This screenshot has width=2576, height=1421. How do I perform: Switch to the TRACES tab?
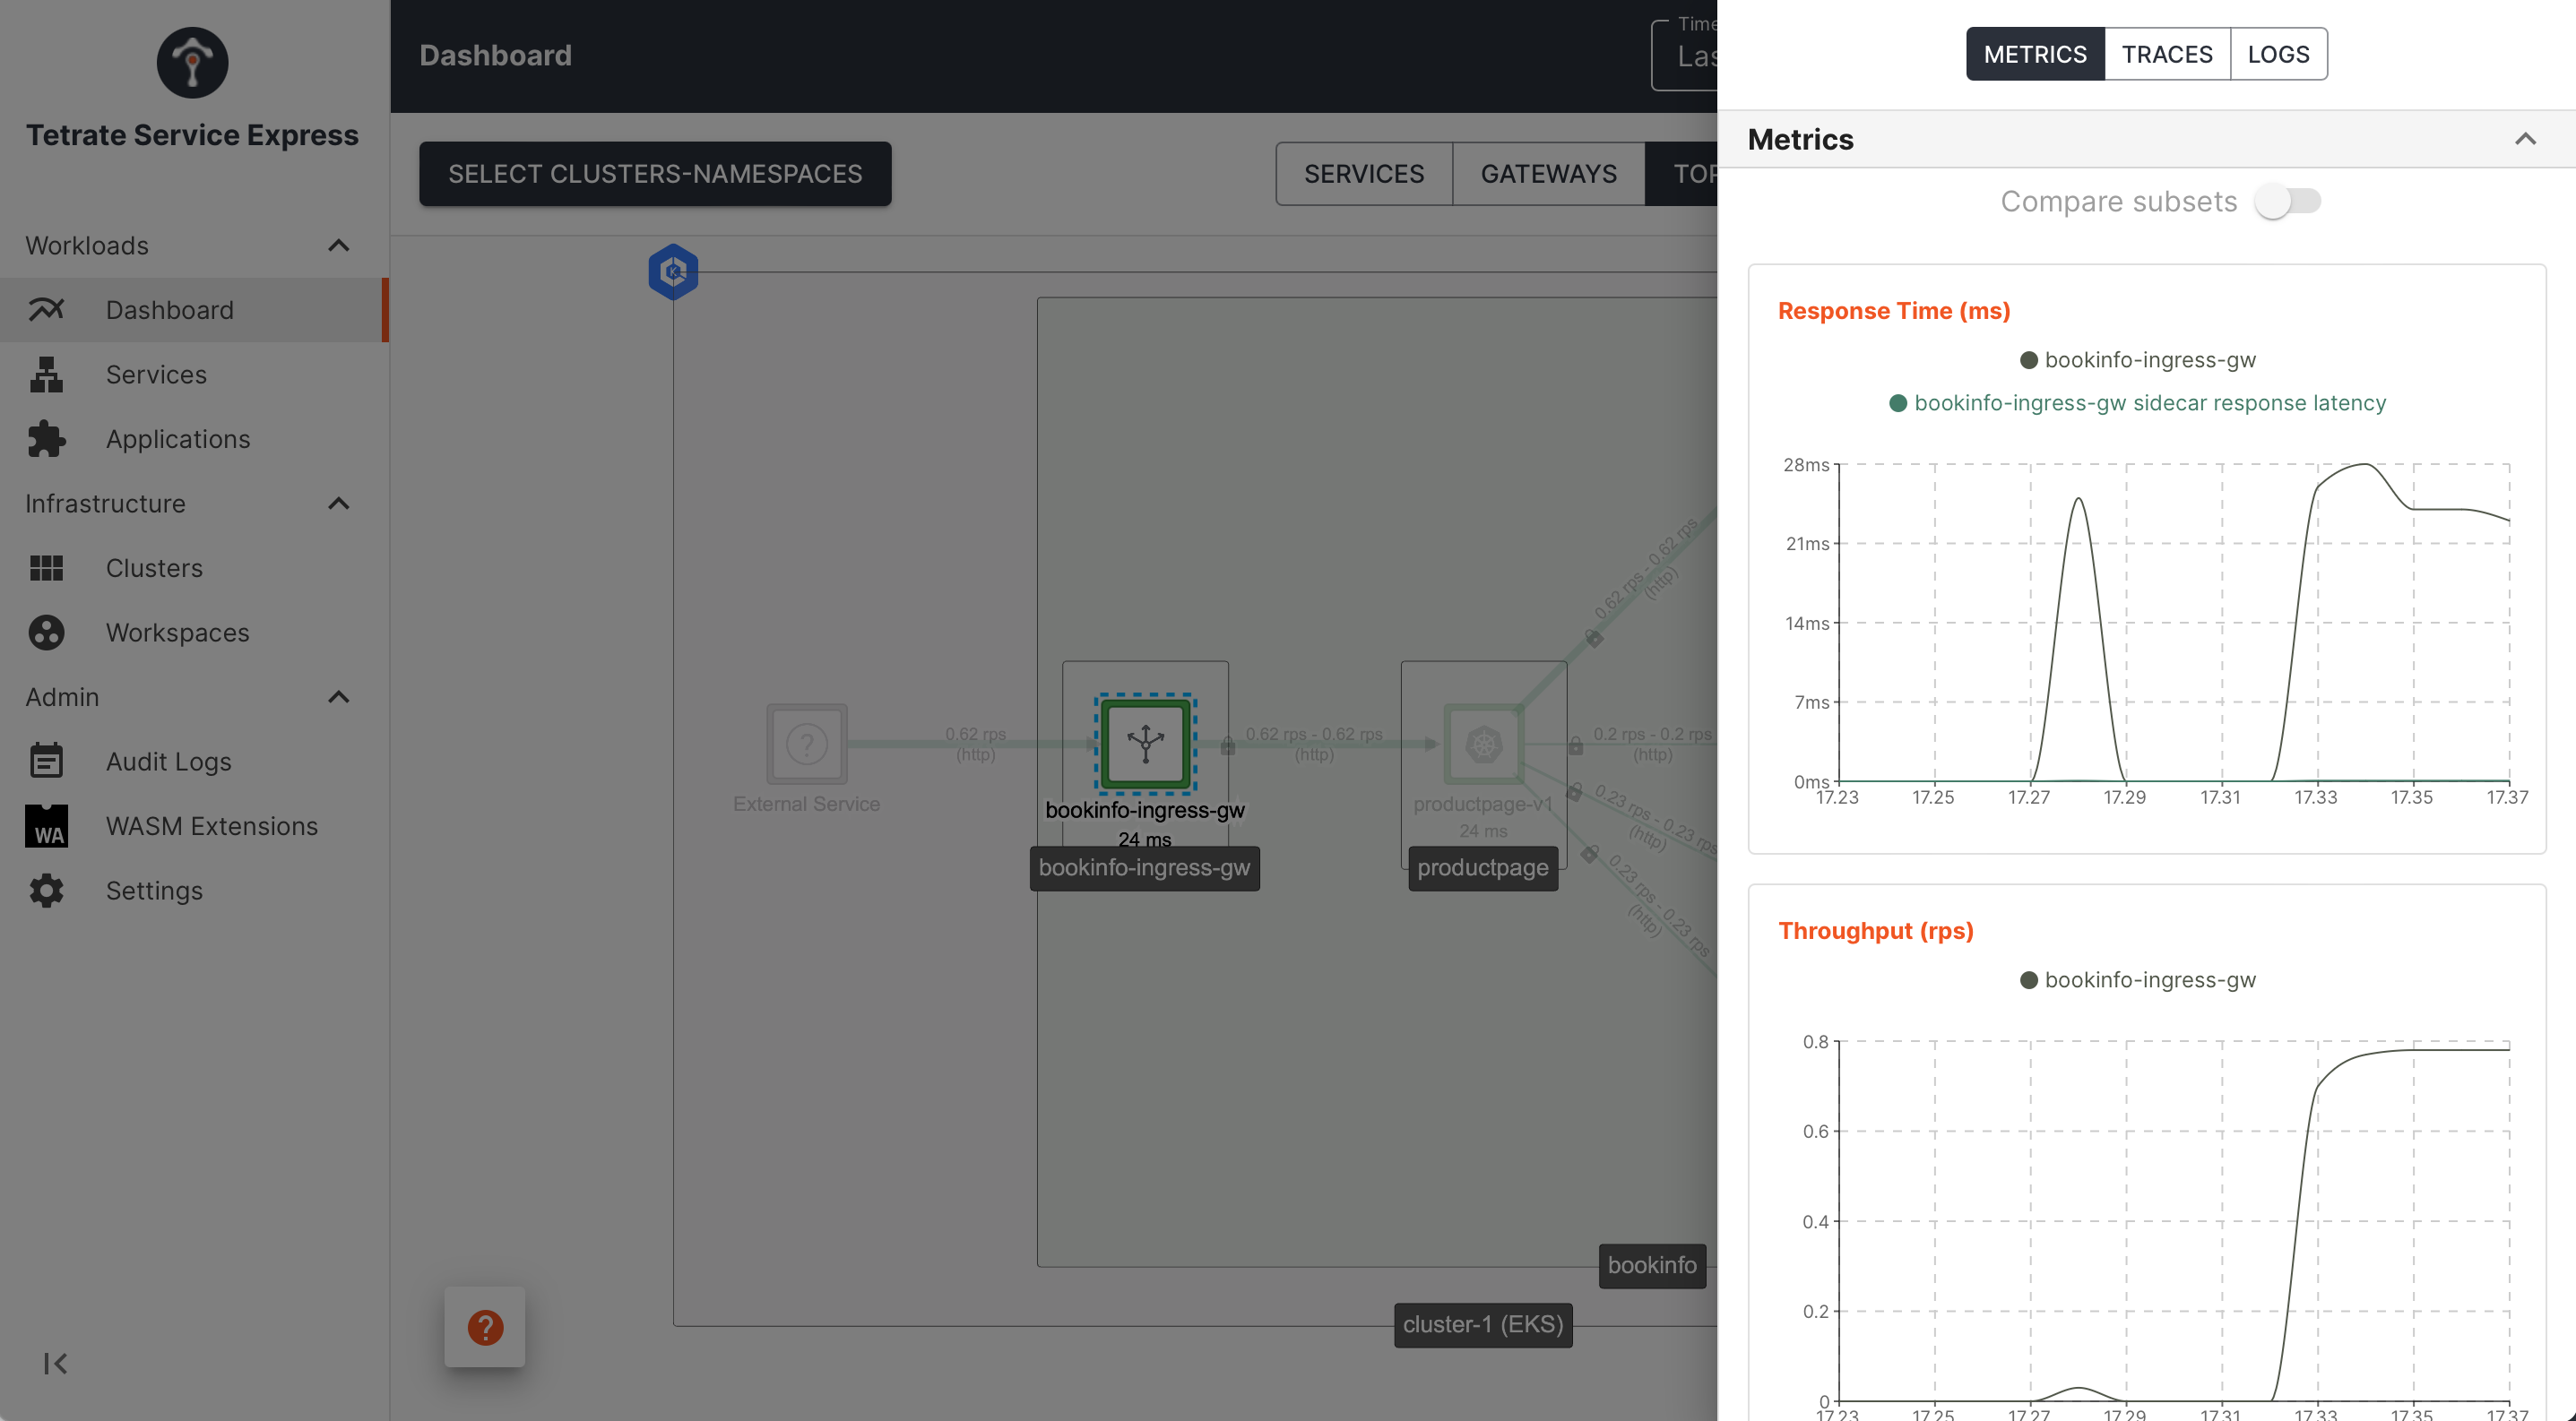pyautogui.click(x=2166, y=53)
